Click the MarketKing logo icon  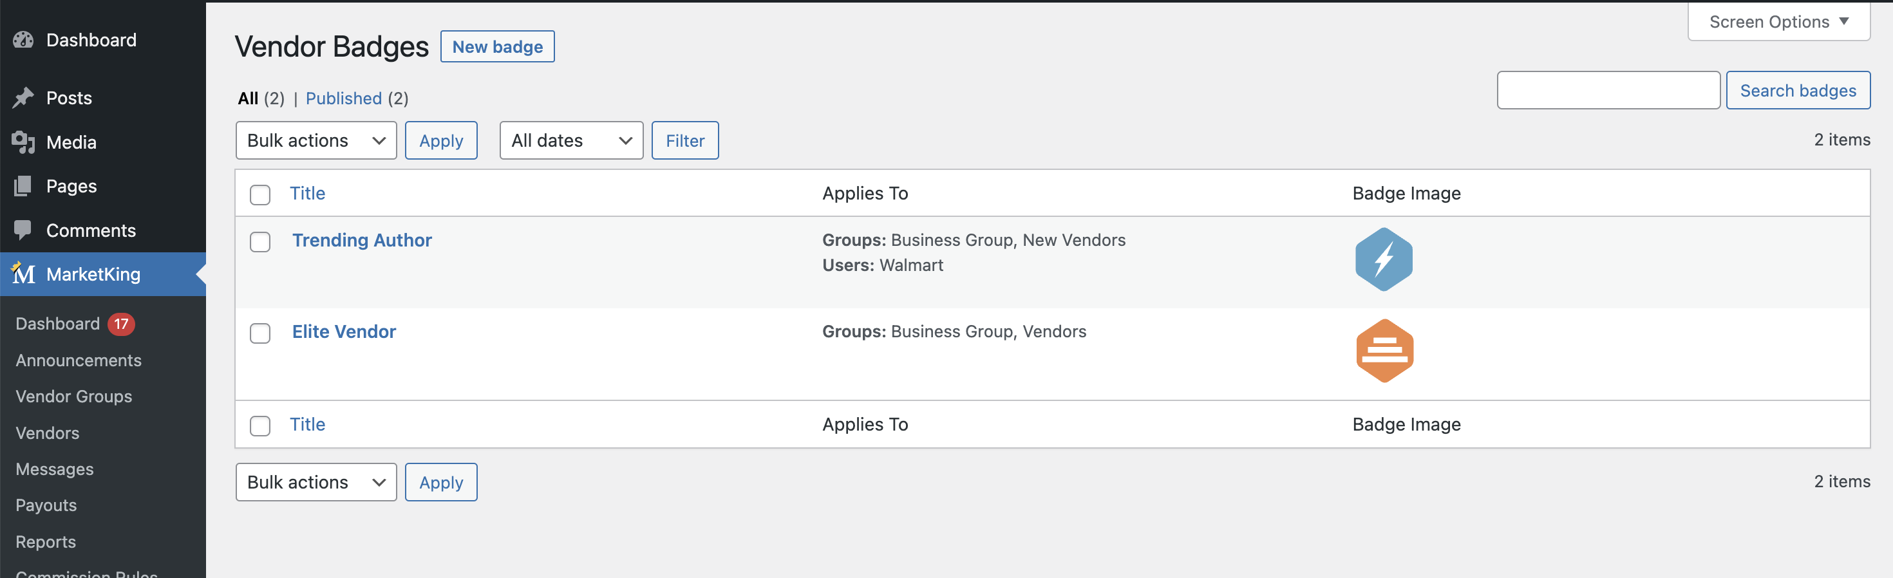[x=24, y=274]
